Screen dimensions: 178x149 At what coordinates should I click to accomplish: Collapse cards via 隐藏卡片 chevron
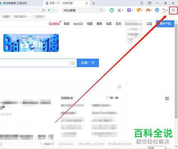click(41, 144)
